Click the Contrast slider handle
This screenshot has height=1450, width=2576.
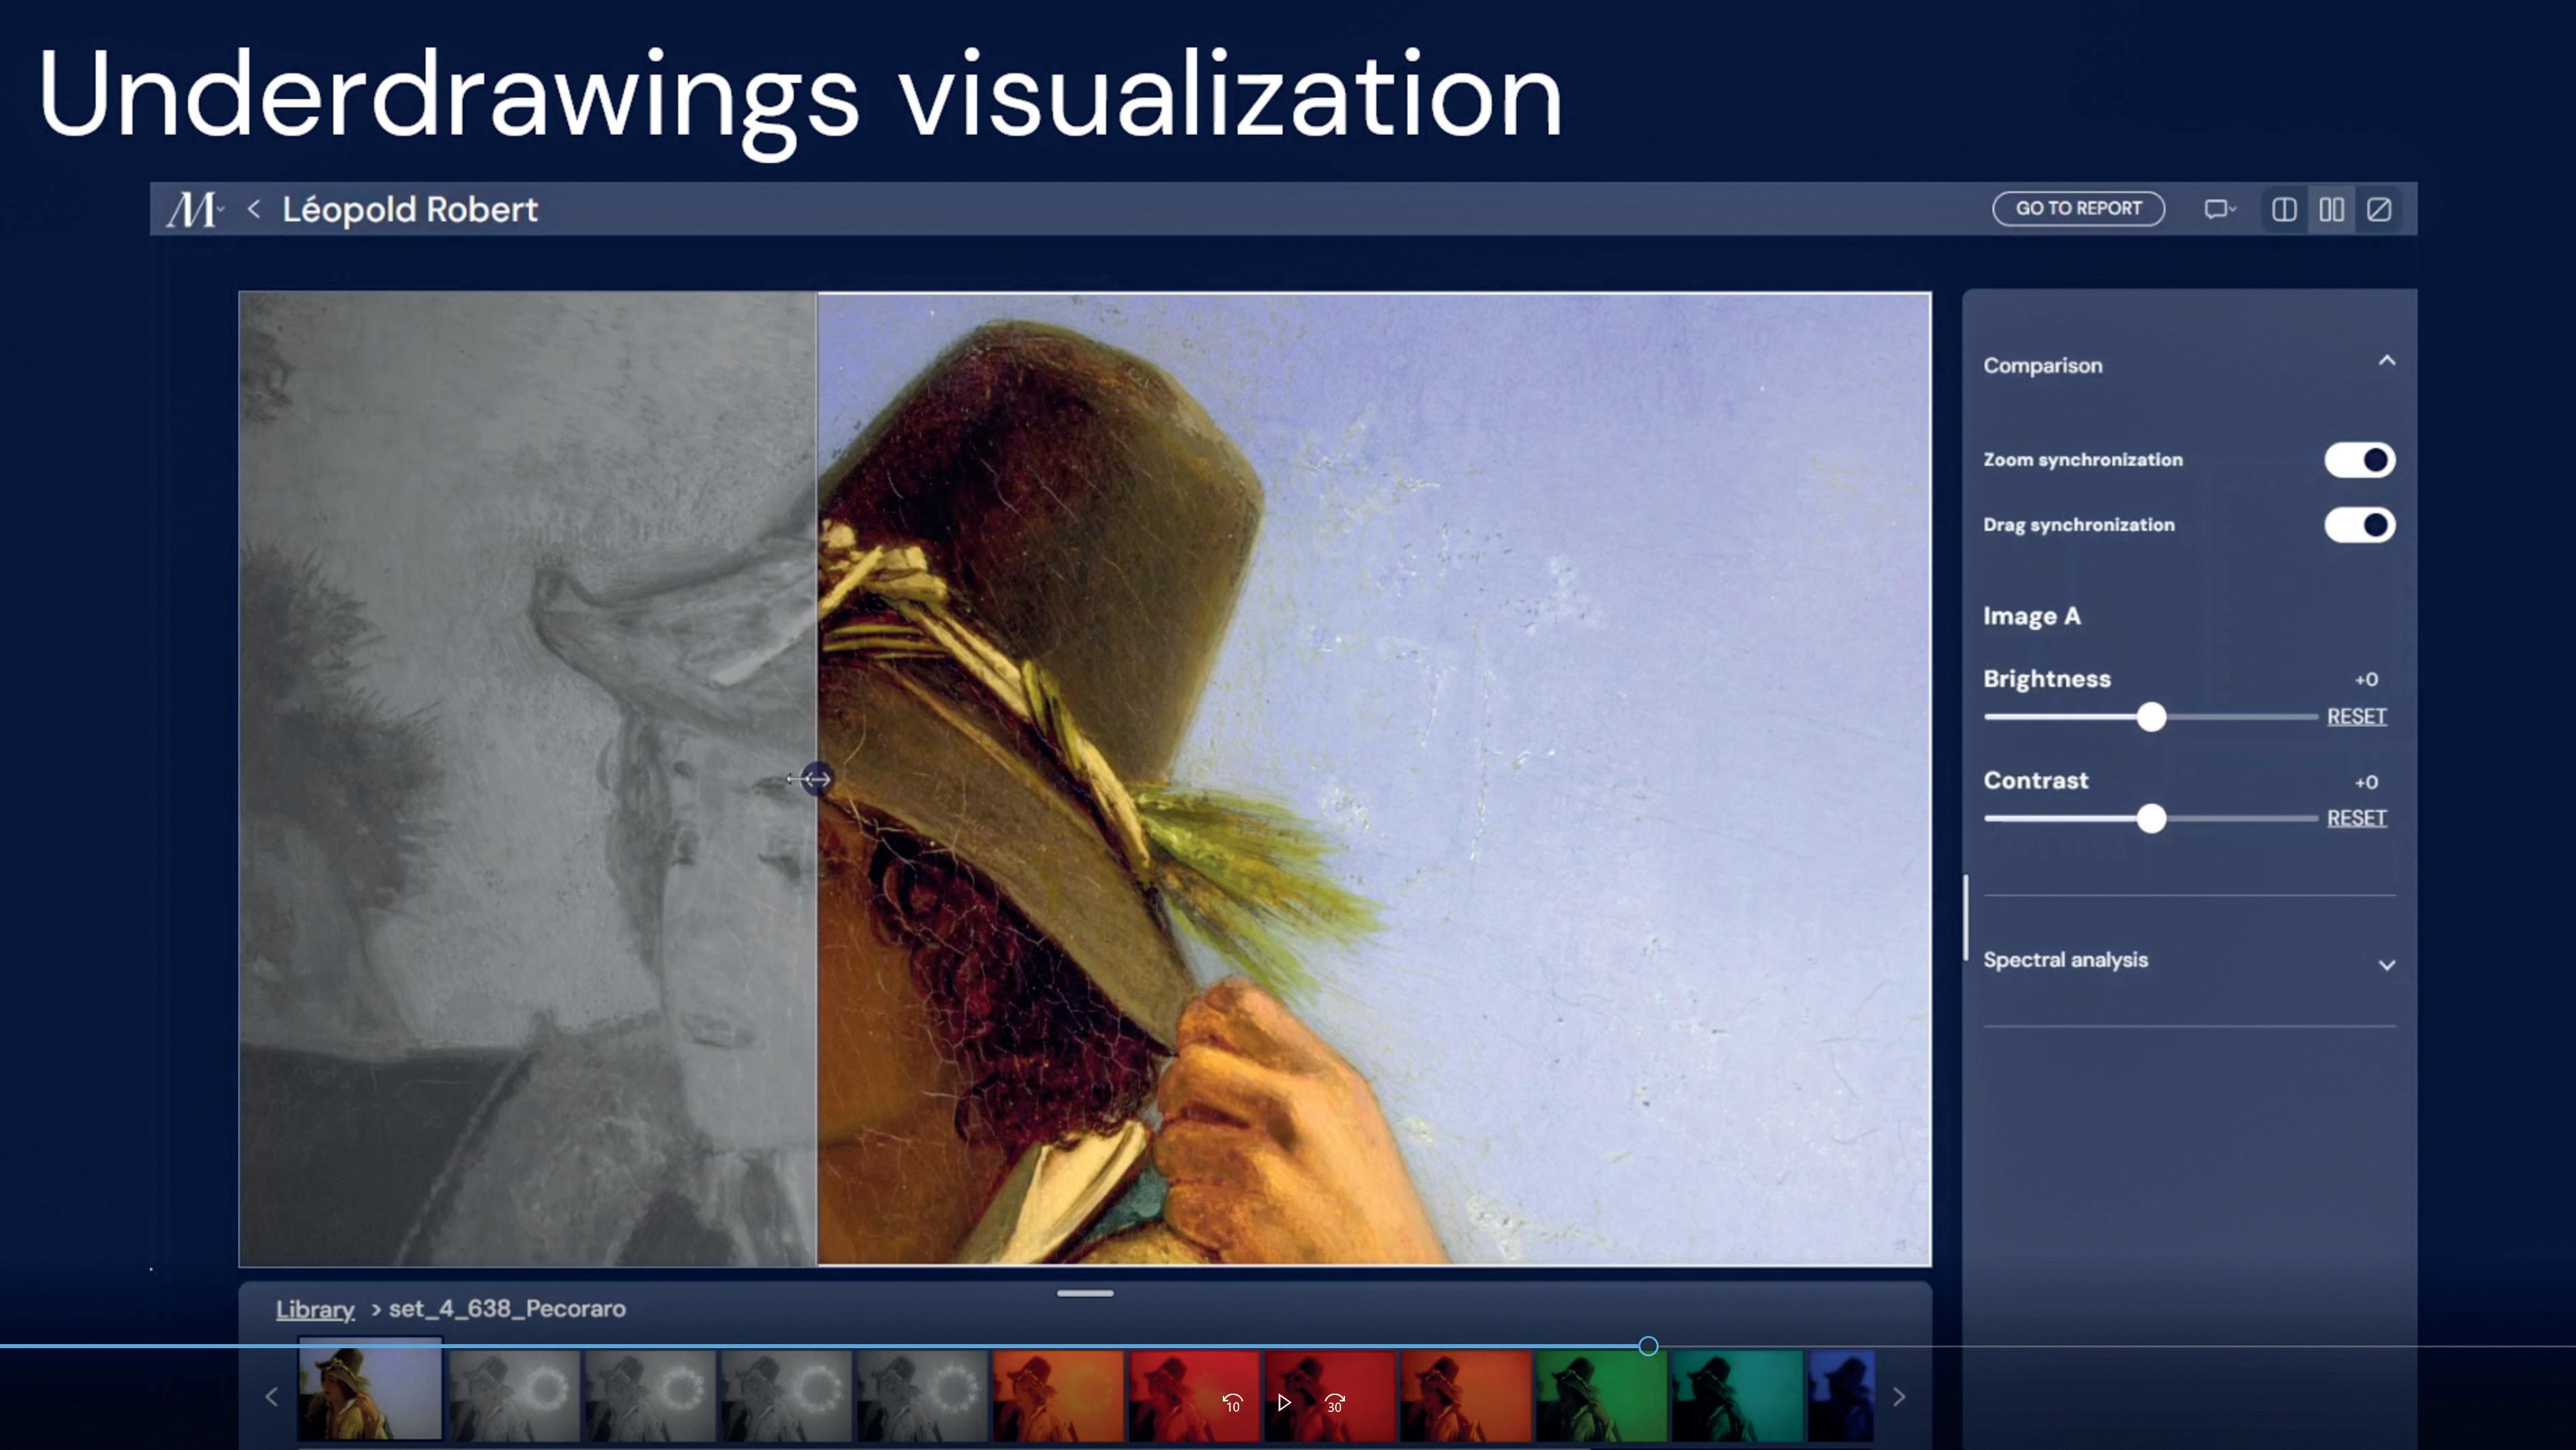[2151, 819]
